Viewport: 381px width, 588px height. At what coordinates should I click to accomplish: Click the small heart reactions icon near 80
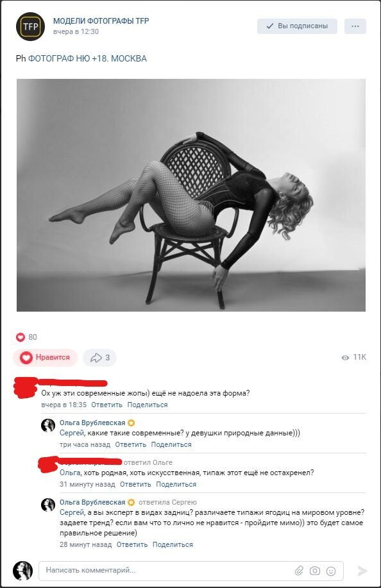pyautogui.click(x=21, y=337)
